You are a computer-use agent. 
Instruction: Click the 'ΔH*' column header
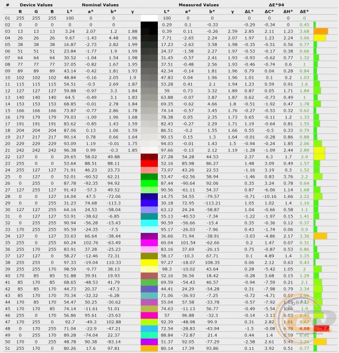click(288, 12)
